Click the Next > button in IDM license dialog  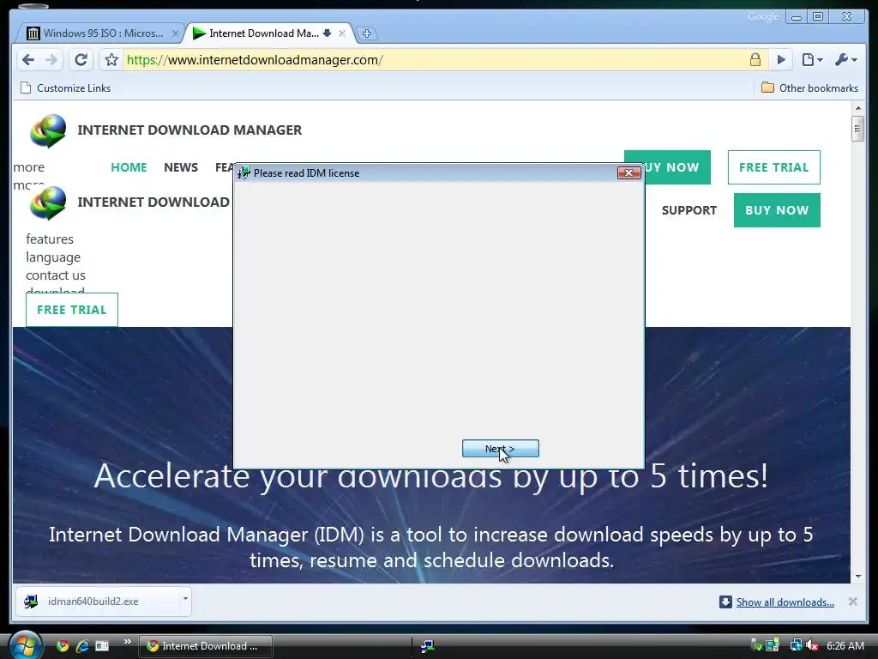click(500, 448)
